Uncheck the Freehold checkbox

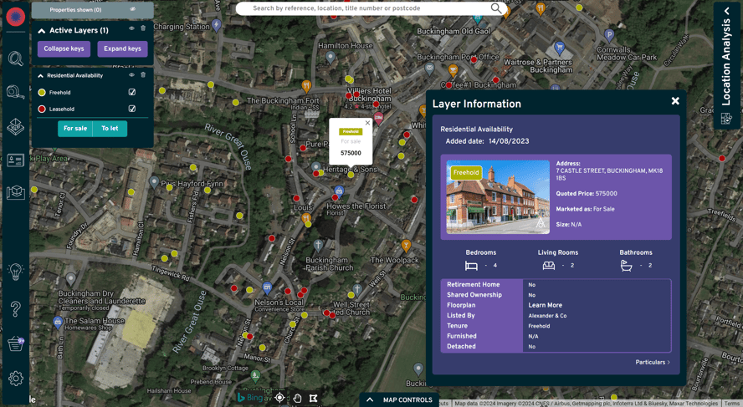coord(132,92)
